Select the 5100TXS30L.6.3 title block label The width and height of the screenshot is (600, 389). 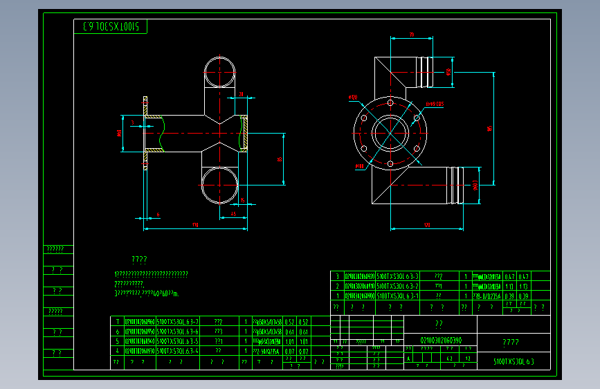click(x=513, y=361)
